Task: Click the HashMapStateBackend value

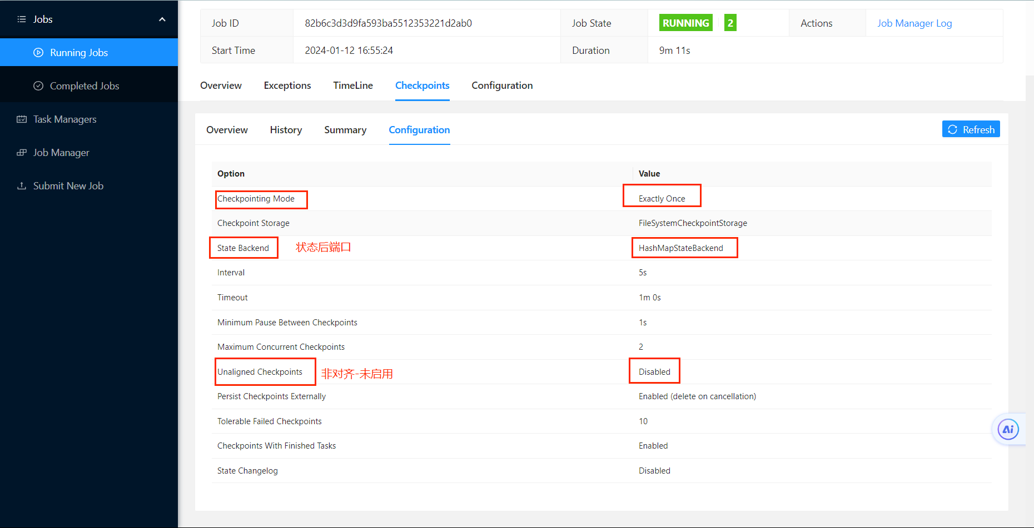Action: (680, 248)
